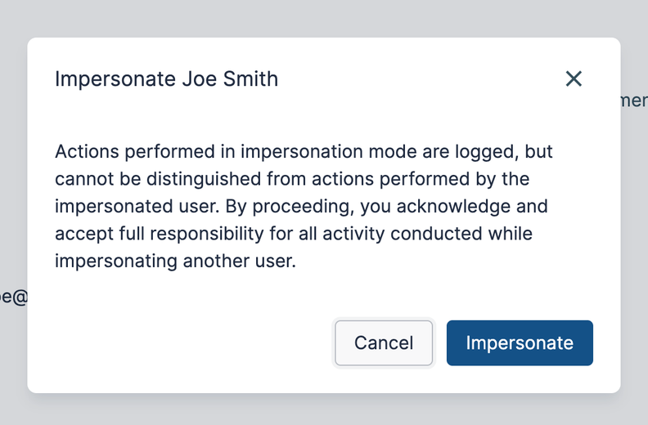This screenshot has width=648, height=425.
Task: Click the last line "impersonating another user."
Action: pos(175,262)
